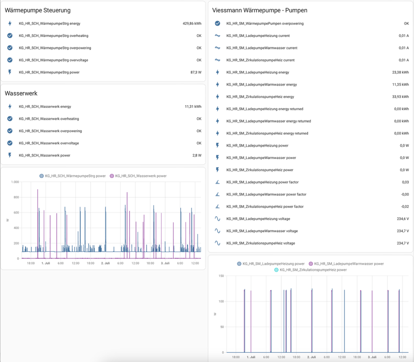Toggle WärmepumpeStrg power series in chart legend

pos(74,176)
